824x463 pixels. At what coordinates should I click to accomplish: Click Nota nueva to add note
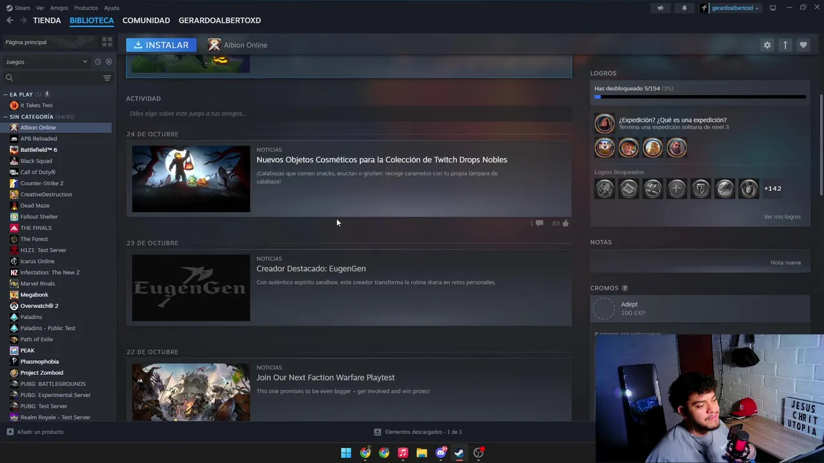(x=785, y=262)
